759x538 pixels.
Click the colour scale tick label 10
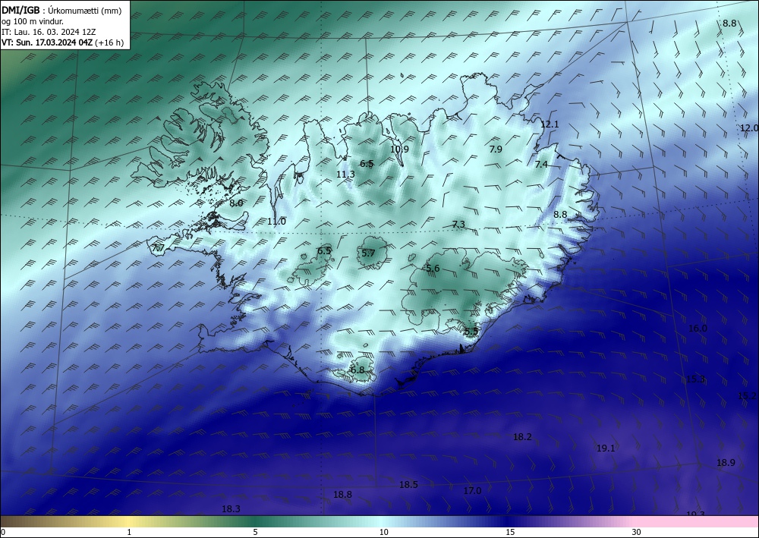point(383,532)
